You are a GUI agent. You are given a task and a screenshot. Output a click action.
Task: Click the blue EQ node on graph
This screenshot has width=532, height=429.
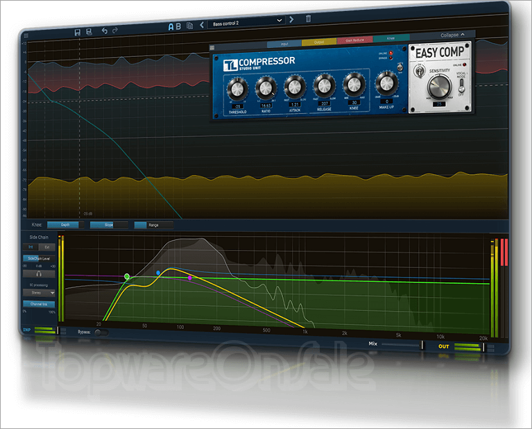[x=158, y=273]
